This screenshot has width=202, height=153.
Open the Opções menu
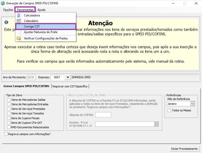click(8, 10)
